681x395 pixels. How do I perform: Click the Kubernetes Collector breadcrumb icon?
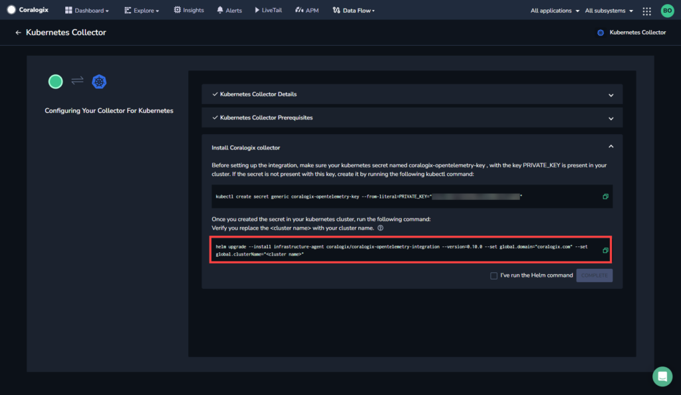601,33
